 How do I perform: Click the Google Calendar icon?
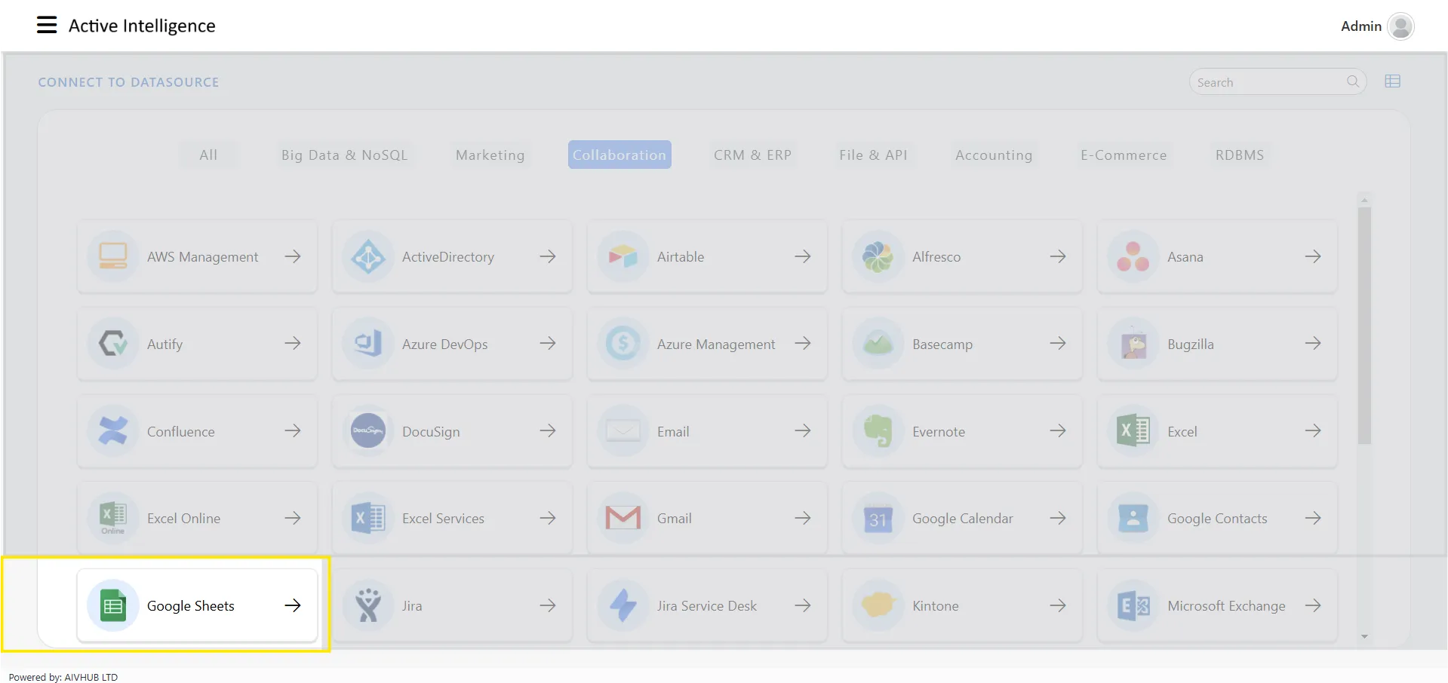pyautogui.click(x=878, y=518)
